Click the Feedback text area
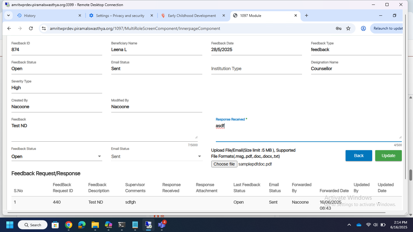This screenshot has width=413, height=232. [x=105, y=131]
